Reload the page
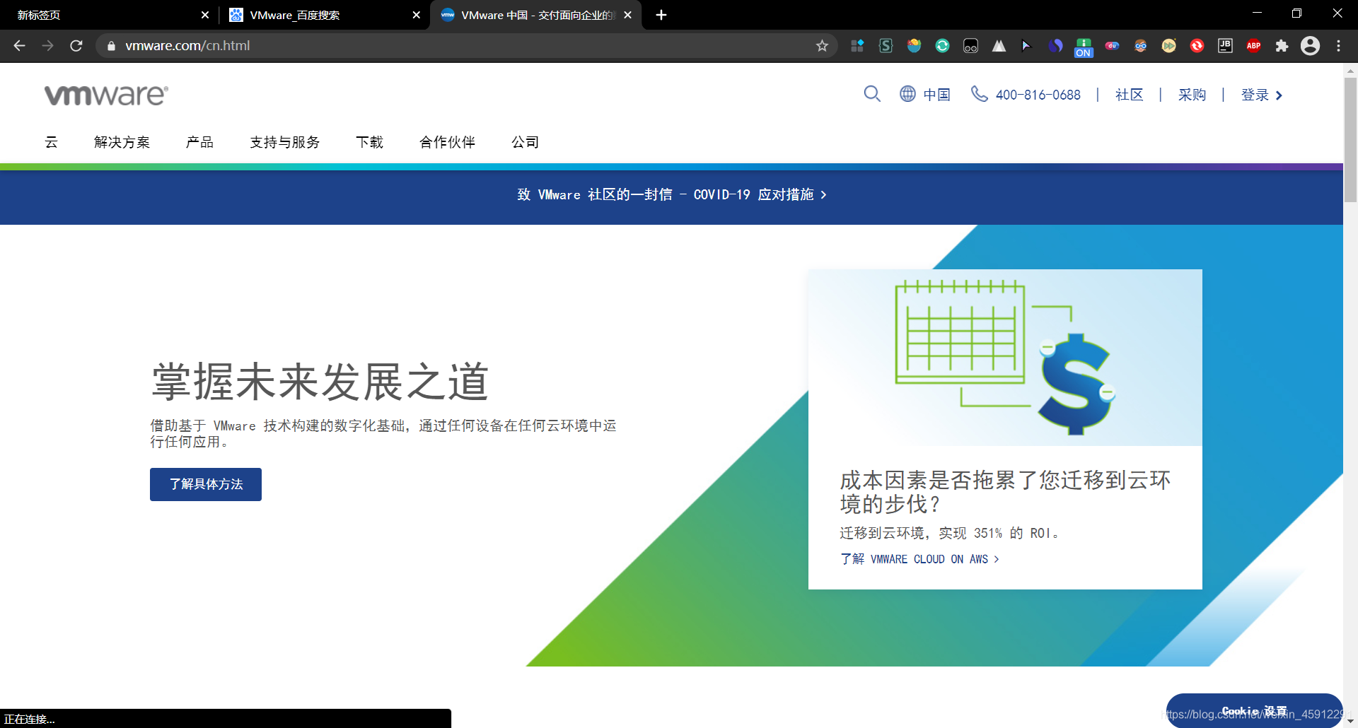 (76, 46)
